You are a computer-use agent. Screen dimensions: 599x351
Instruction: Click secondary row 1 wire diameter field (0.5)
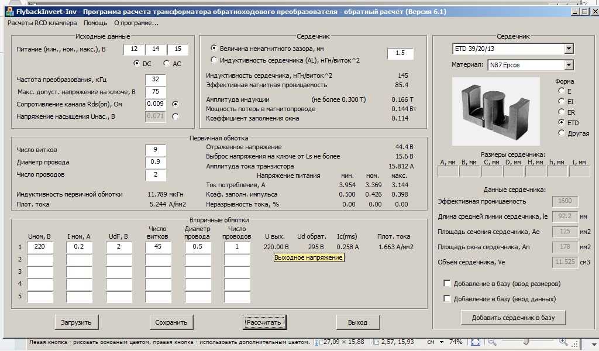(x=198, y=247)
